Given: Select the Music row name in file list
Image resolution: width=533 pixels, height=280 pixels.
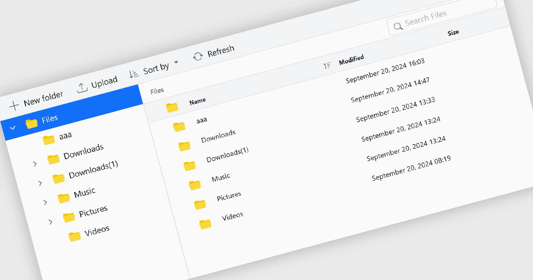Looking at the screenshot, I should 221,178.
